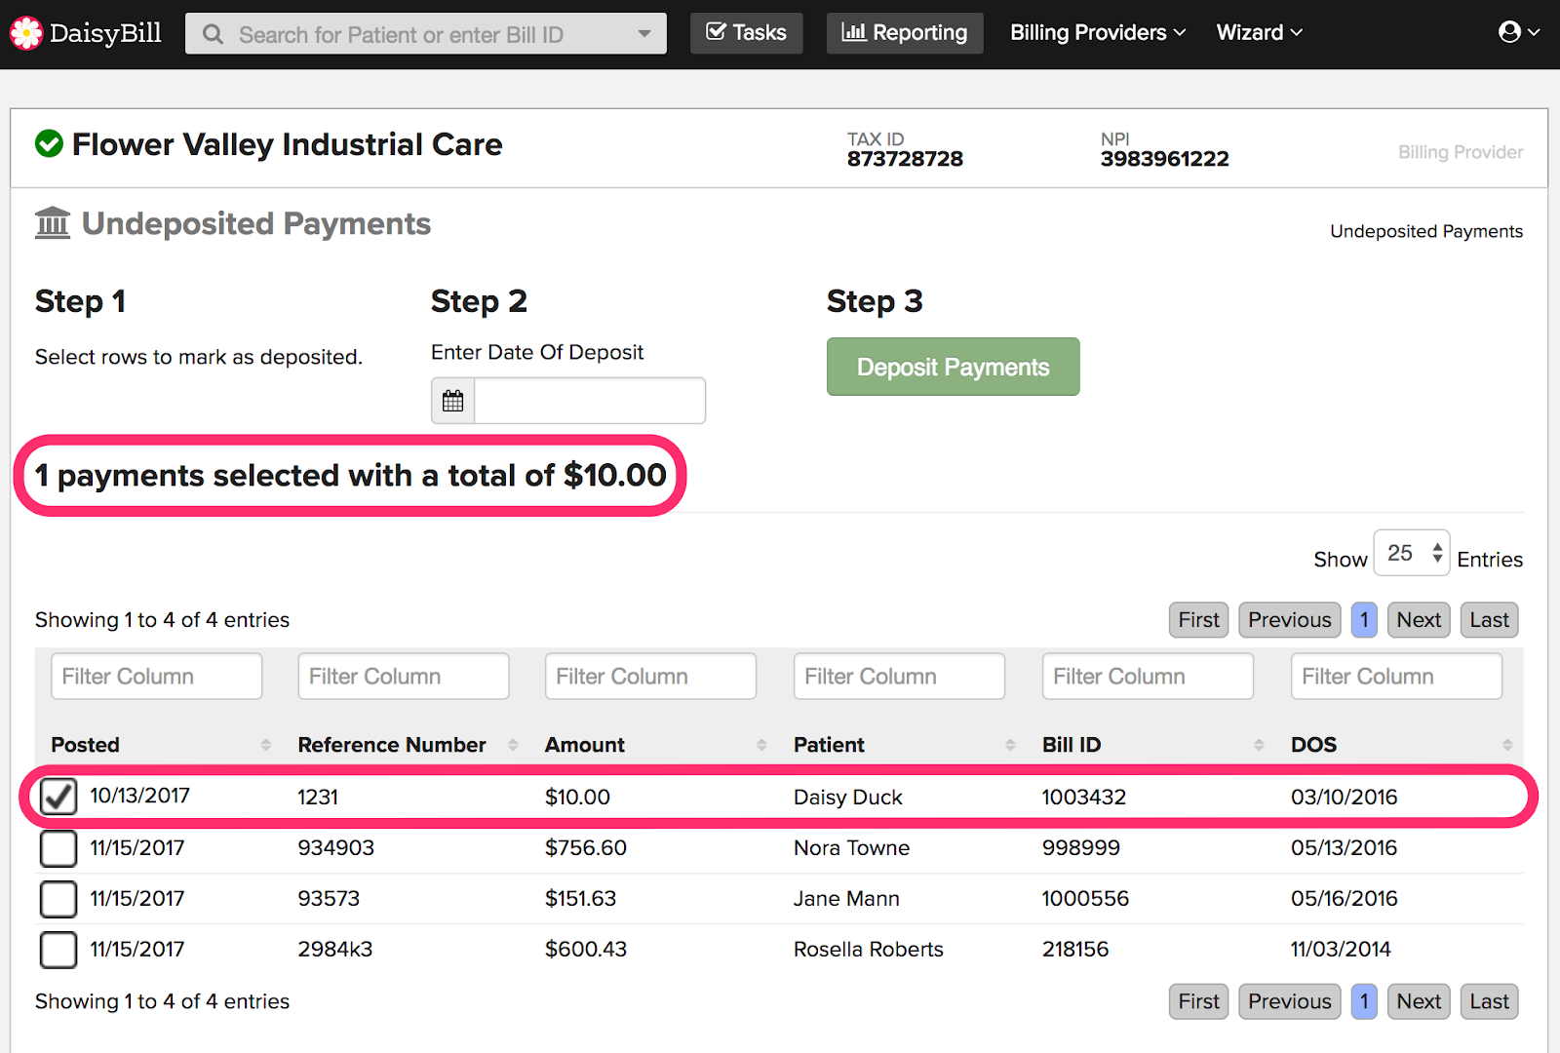
Task: Open the user account icon menu
Action: click(1518, 32)
